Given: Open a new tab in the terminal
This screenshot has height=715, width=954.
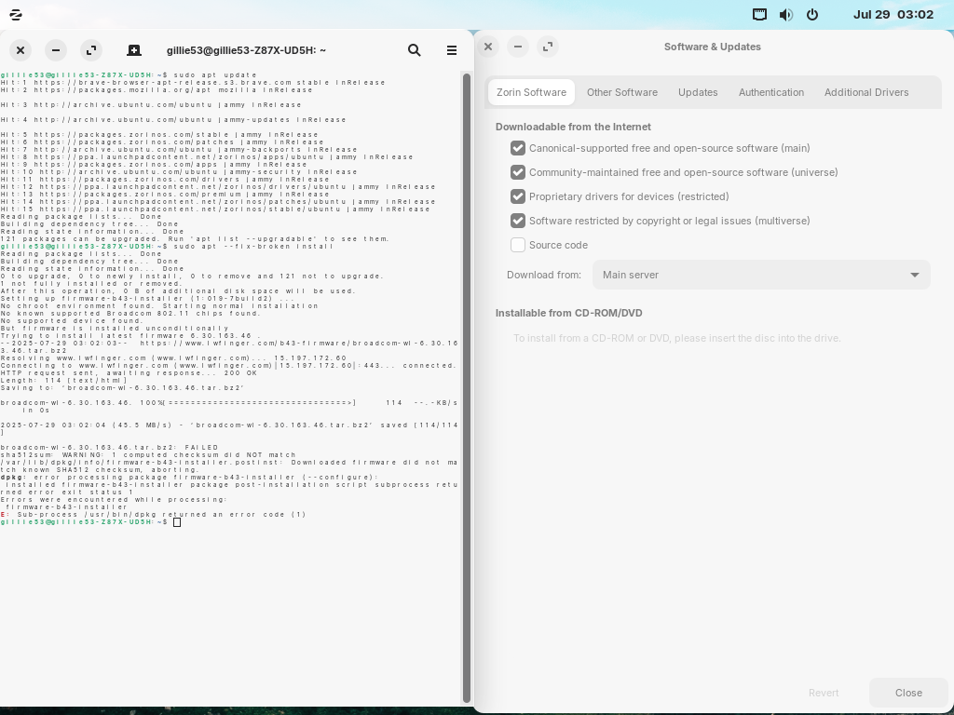Looking at the screenshot, I should click(134, 50).
